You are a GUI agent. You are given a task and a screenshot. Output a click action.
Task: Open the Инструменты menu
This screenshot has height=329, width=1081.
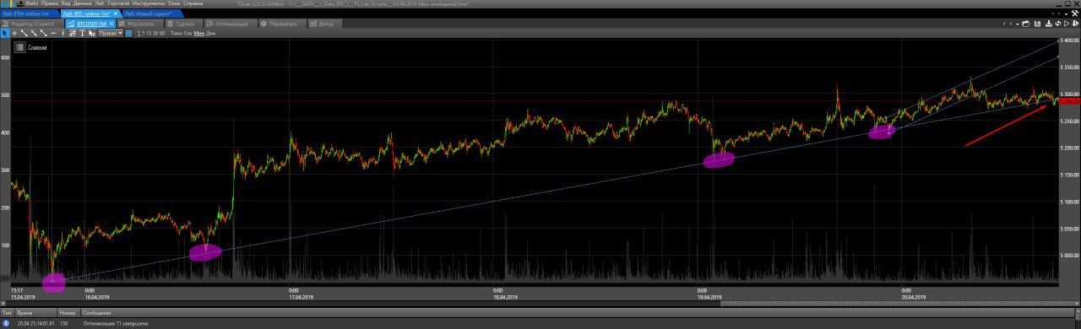pyautogui.click(x=149, y=3)
